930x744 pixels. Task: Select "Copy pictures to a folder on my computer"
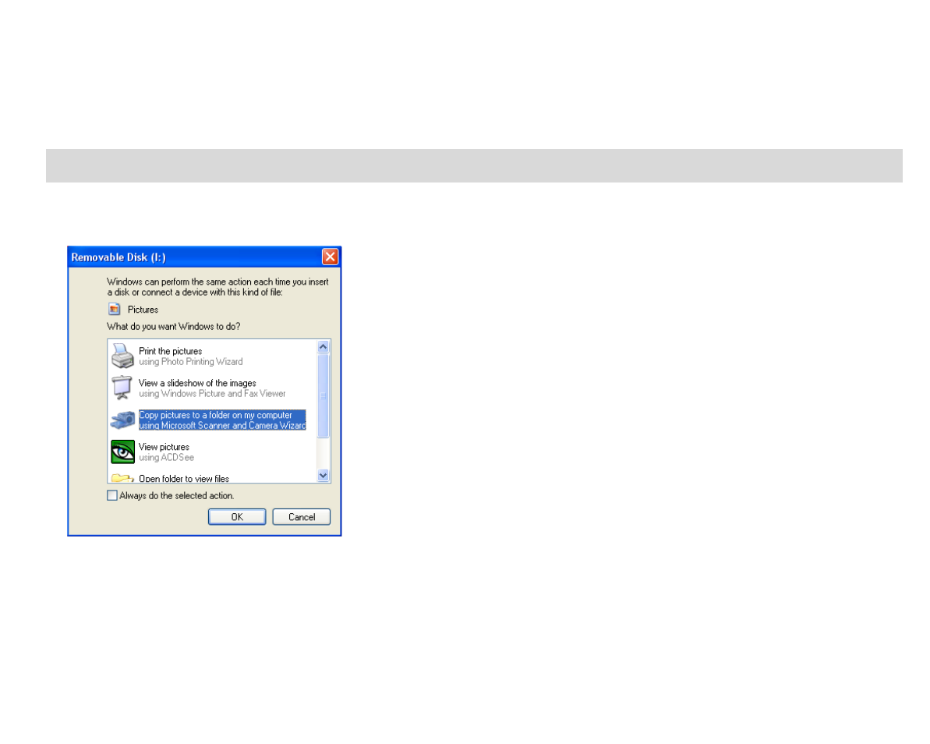coord(215,416)
